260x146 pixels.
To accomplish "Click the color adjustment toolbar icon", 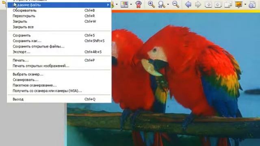I will coord(125,4).
